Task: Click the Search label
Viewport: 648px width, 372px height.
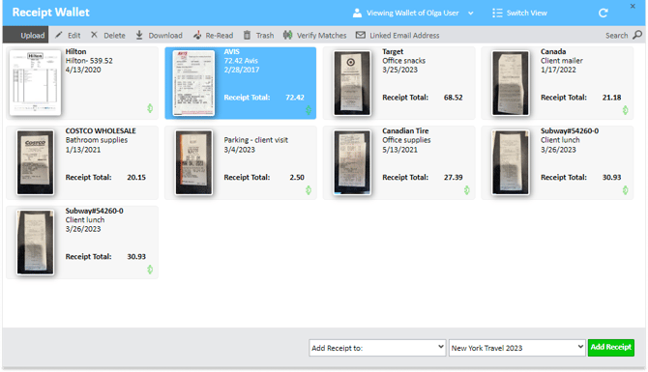Action: (x=617, y=36)
